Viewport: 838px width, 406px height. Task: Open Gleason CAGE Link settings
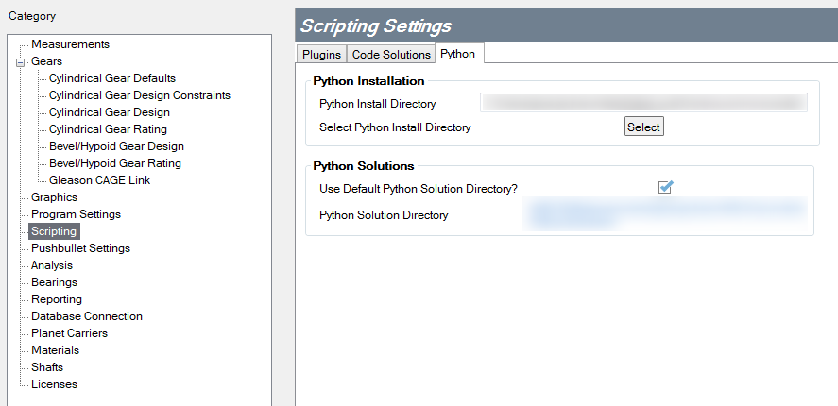point(99,180)
